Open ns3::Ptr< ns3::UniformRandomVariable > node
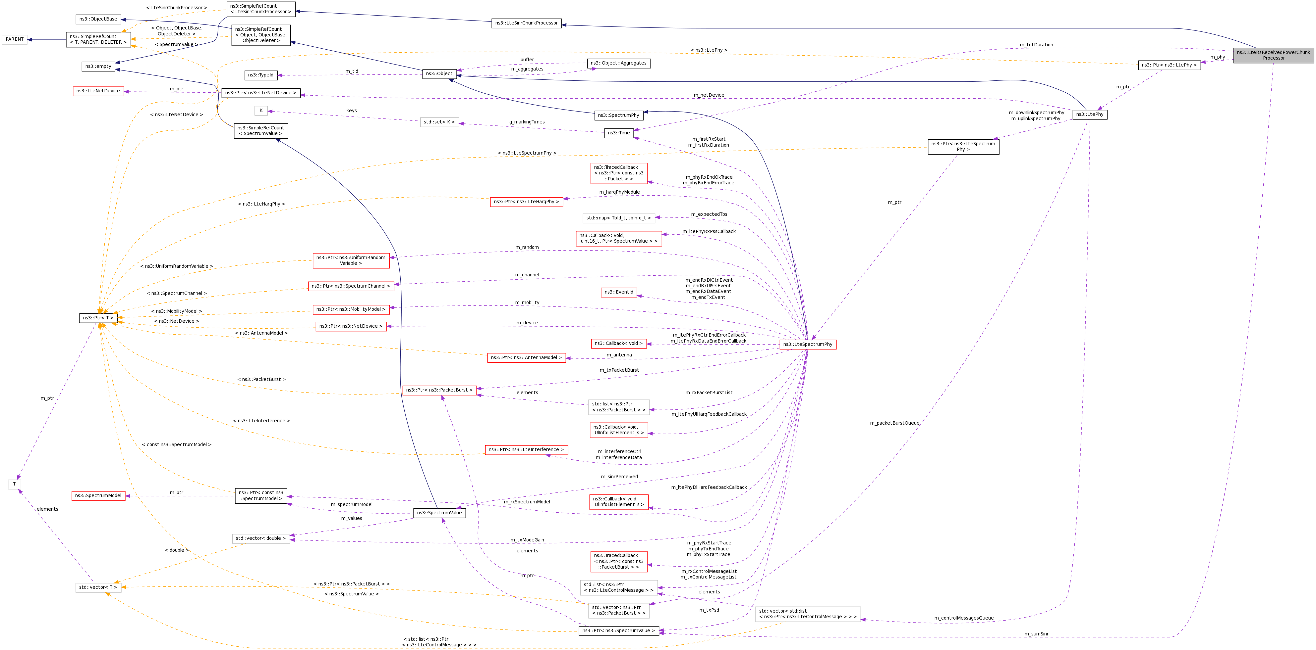The height and width of the screenshot is (650, 1316). tap(350, 260)
